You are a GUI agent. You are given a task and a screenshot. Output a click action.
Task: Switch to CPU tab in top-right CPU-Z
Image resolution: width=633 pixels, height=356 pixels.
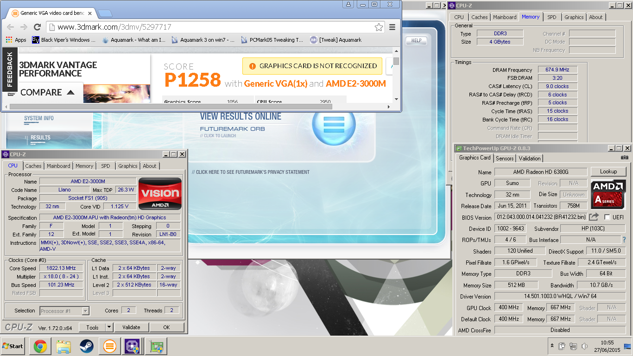click(x=459, y=17)
